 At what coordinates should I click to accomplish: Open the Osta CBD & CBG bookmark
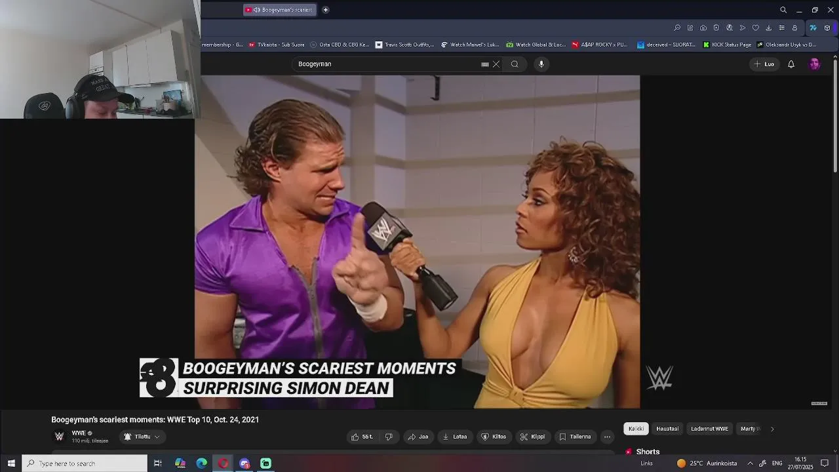pyautogui.click(x=340, y=45)
